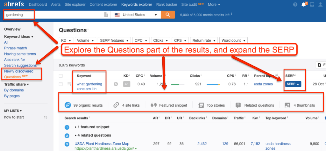The height and width of the screenshot is (151, 326).
Task: Click result number 1 blue circle
Action: point(67,127)
